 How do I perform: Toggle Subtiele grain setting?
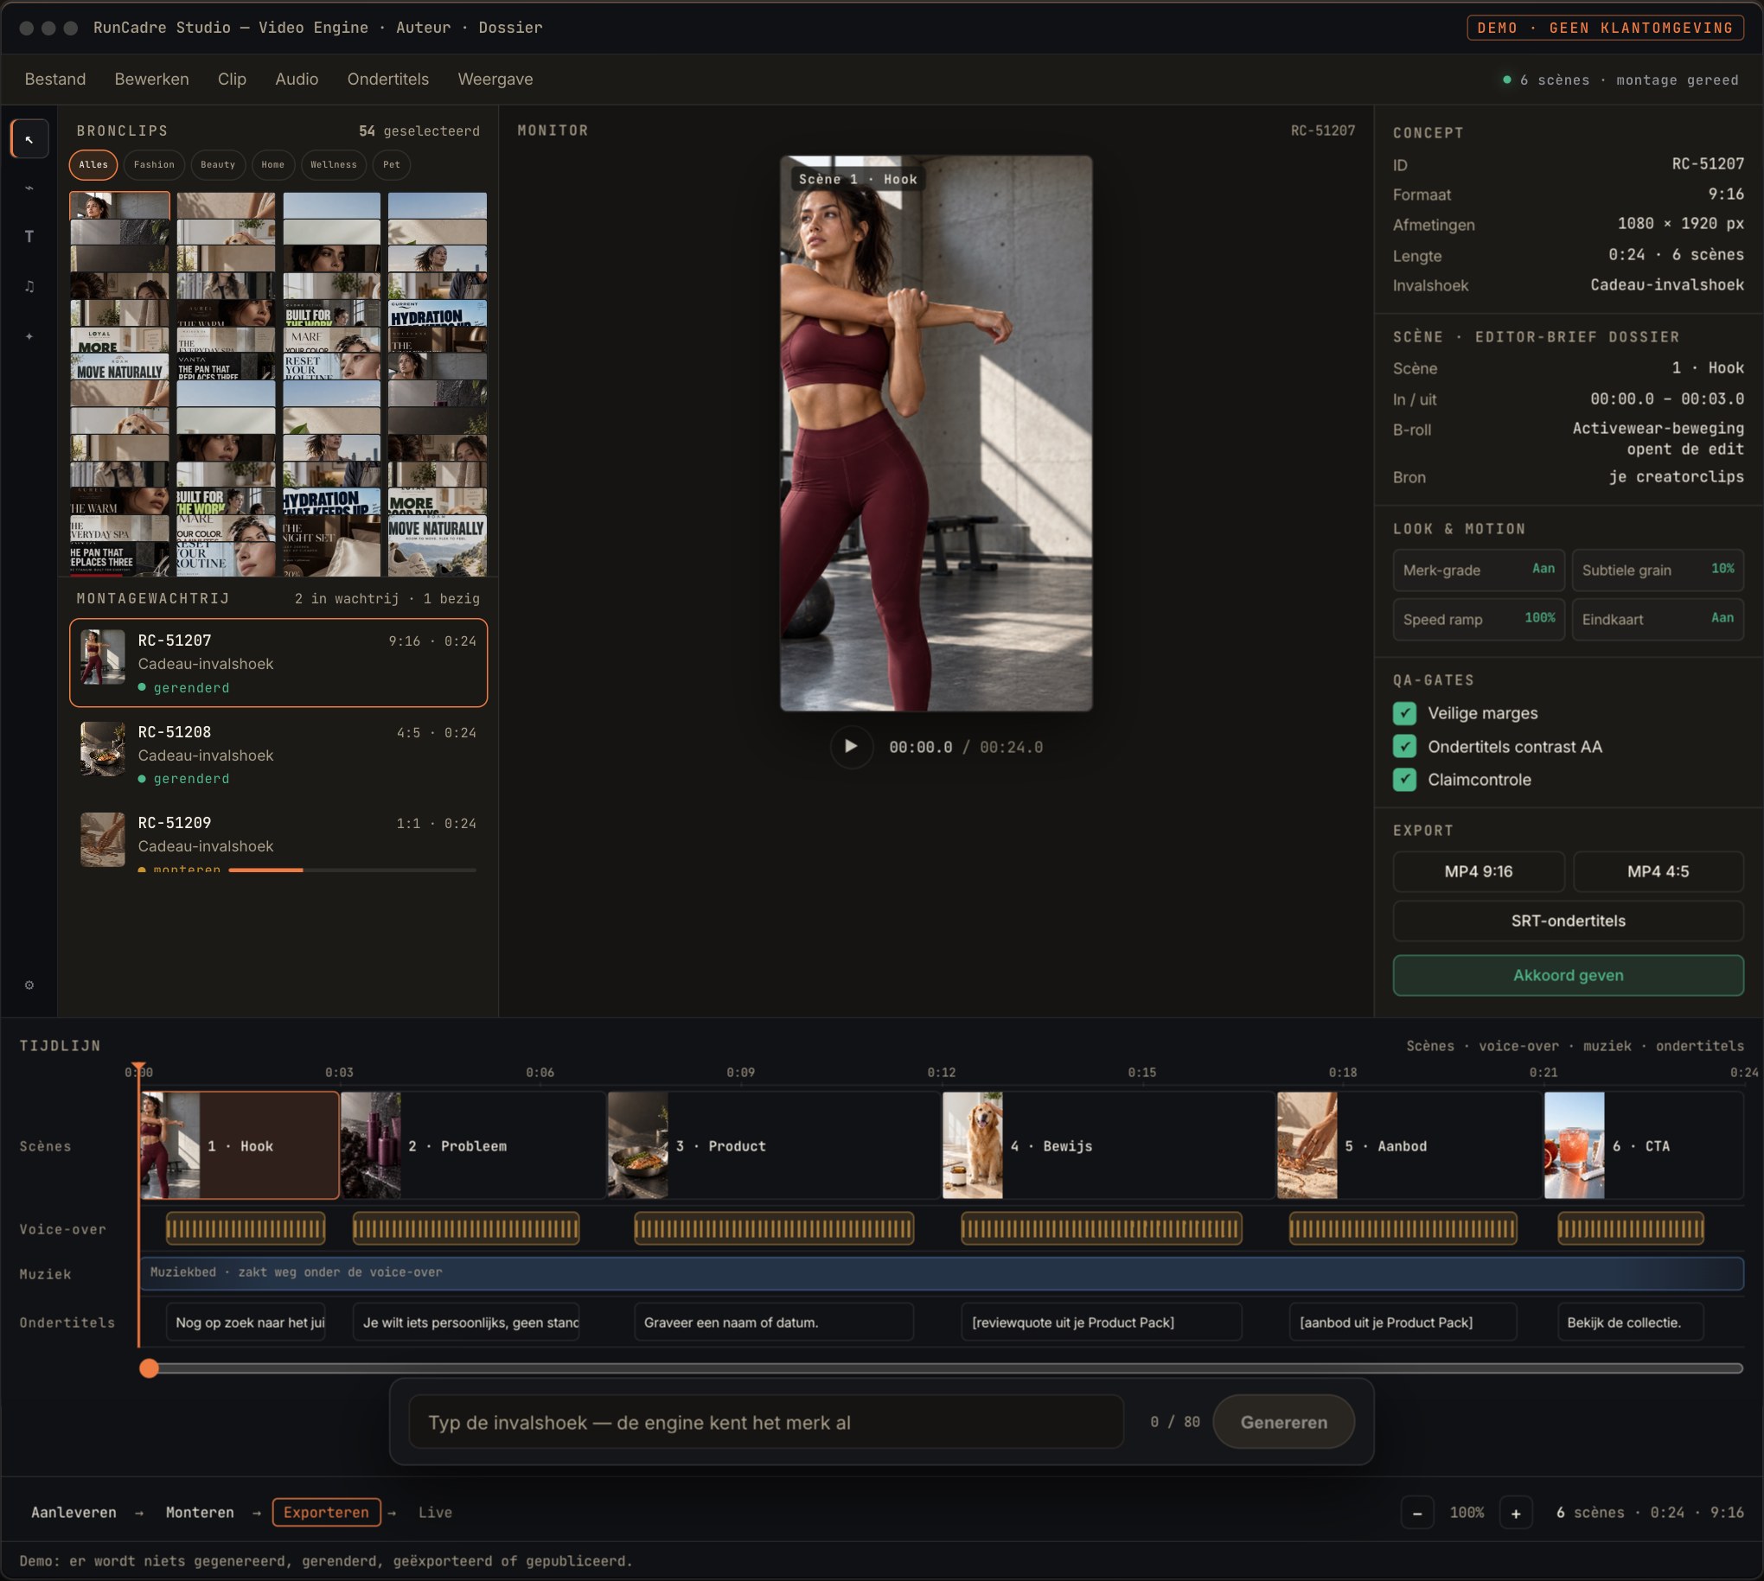coord(1657,570)
